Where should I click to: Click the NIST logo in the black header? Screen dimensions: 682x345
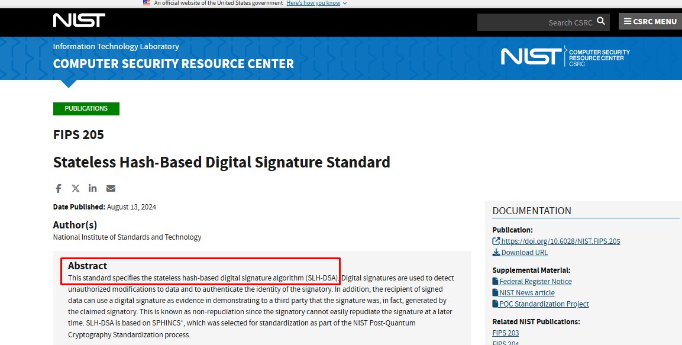coord(79,21)
